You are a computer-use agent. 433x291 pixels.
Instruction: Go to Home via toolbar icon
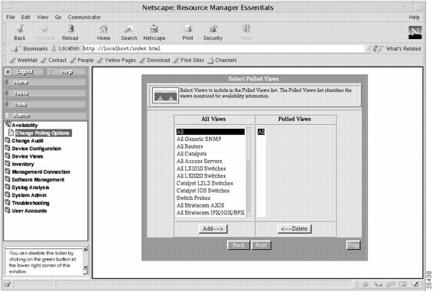[x=103, y=32]
